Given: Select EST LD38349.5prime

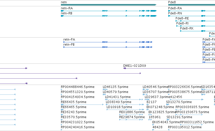Looking at the screenshot, I should pos(118,102).
